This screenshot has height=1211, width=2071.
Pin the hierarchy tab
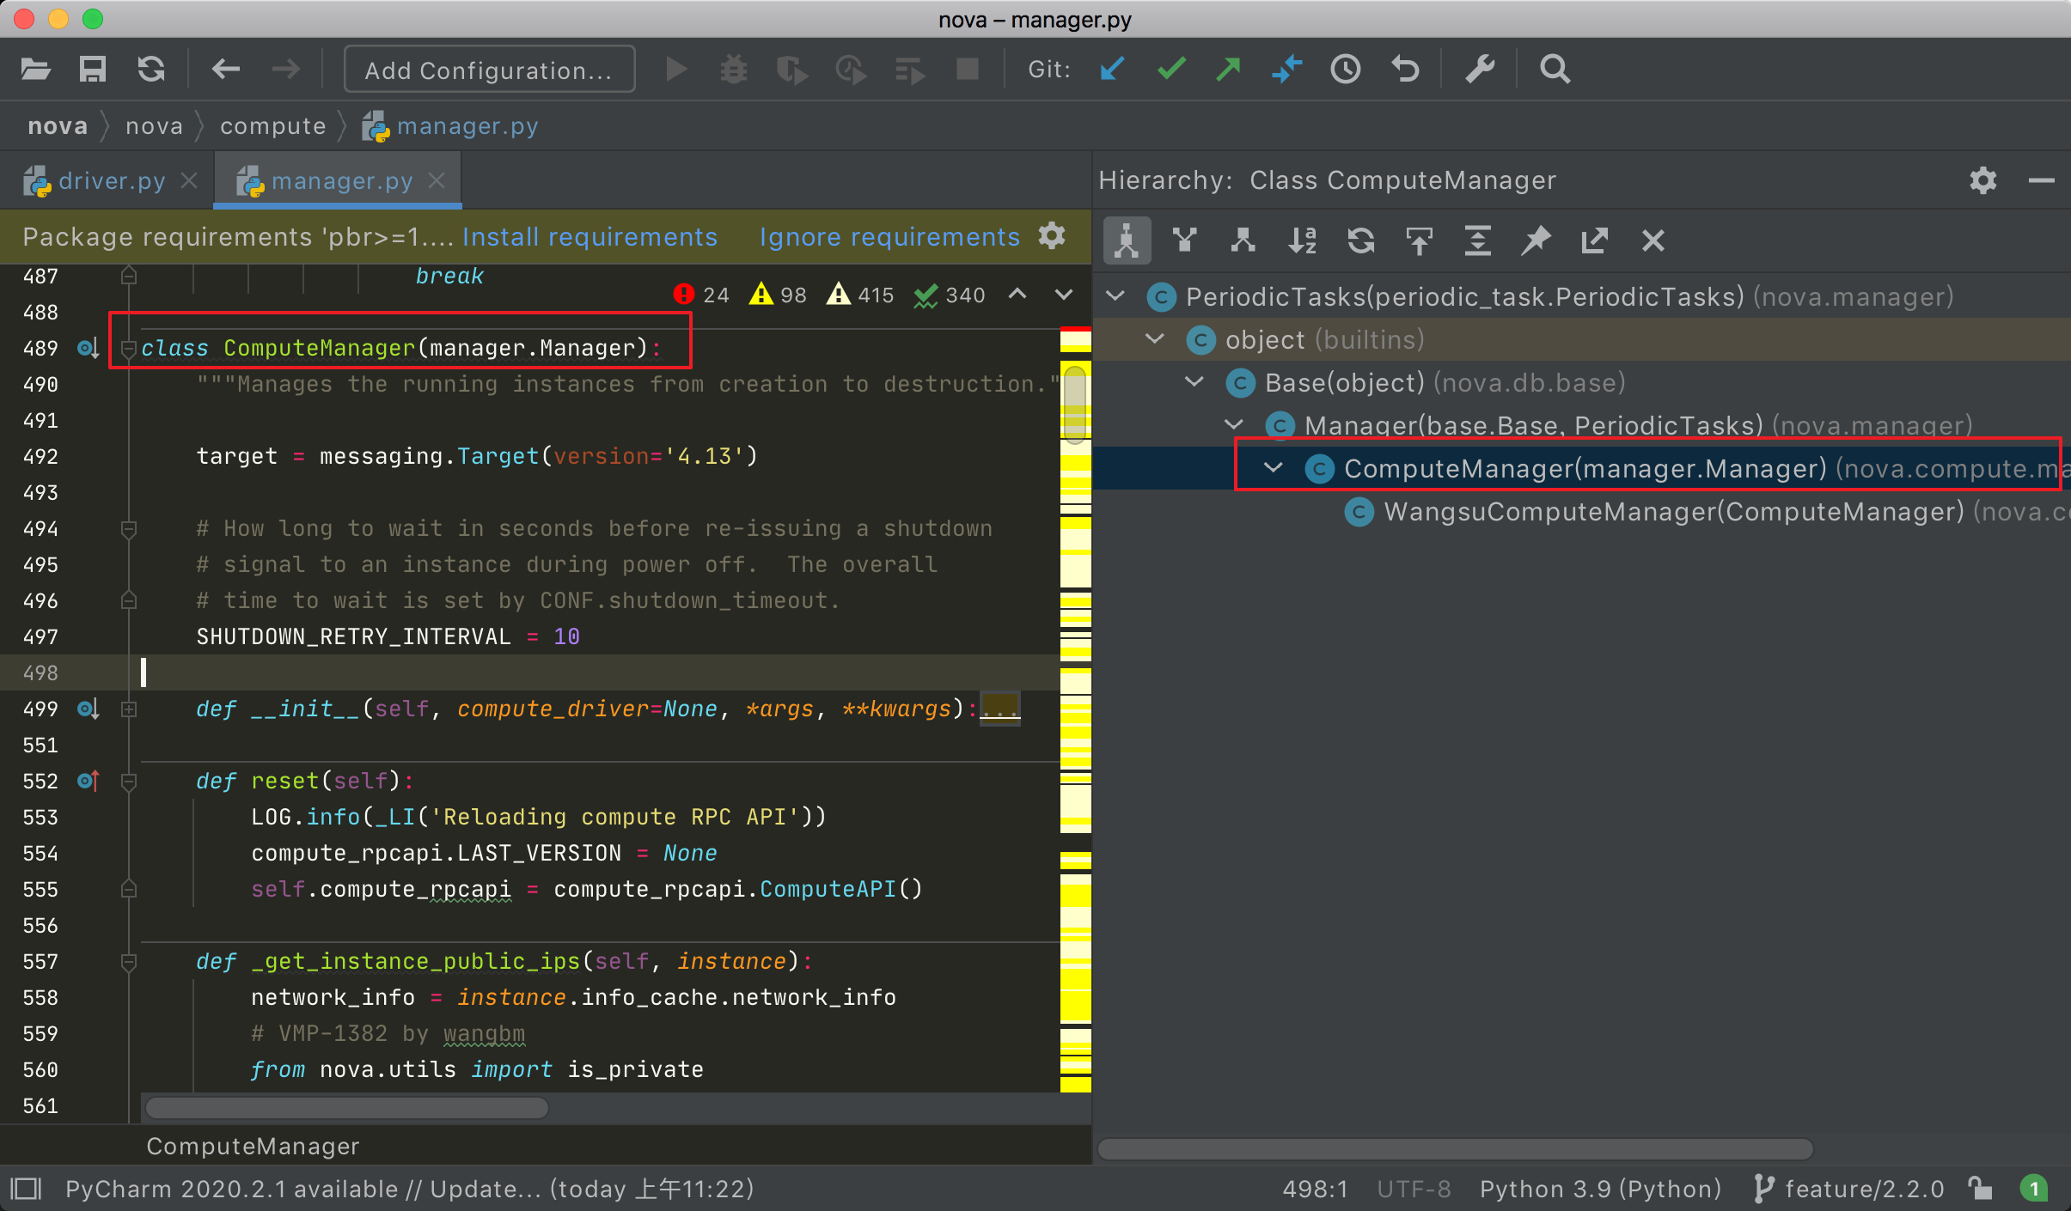(1536, 240)
